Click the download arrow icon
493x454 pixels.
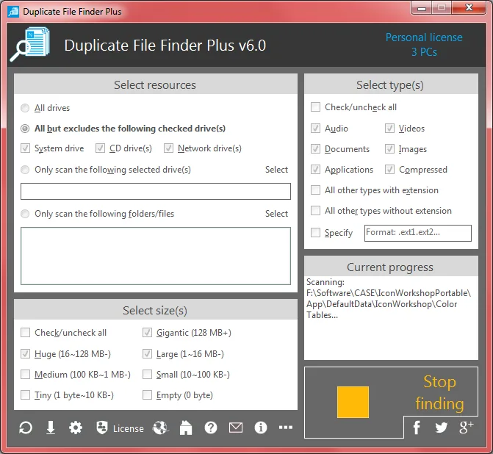(x=51, y=428)
